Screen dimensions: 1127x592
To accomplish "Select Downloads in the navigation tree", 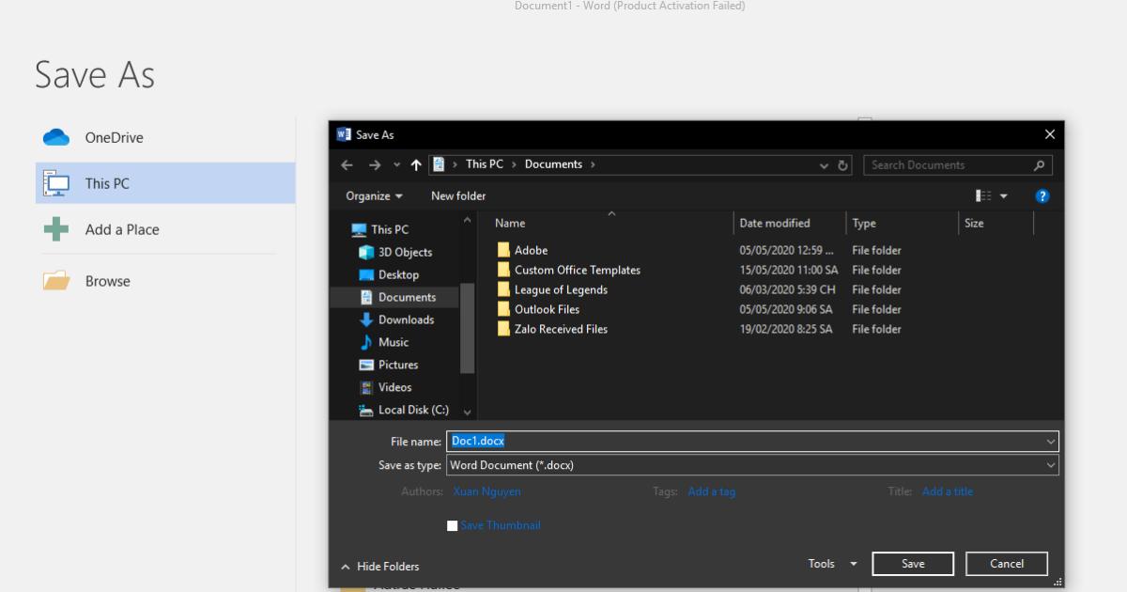I will click(406, 319).
